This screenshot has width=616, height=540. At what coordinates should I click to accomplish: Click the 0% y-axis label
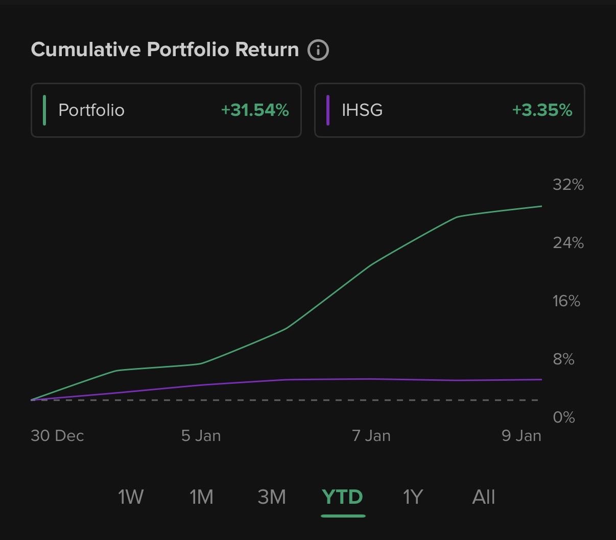tap(563, 418)
